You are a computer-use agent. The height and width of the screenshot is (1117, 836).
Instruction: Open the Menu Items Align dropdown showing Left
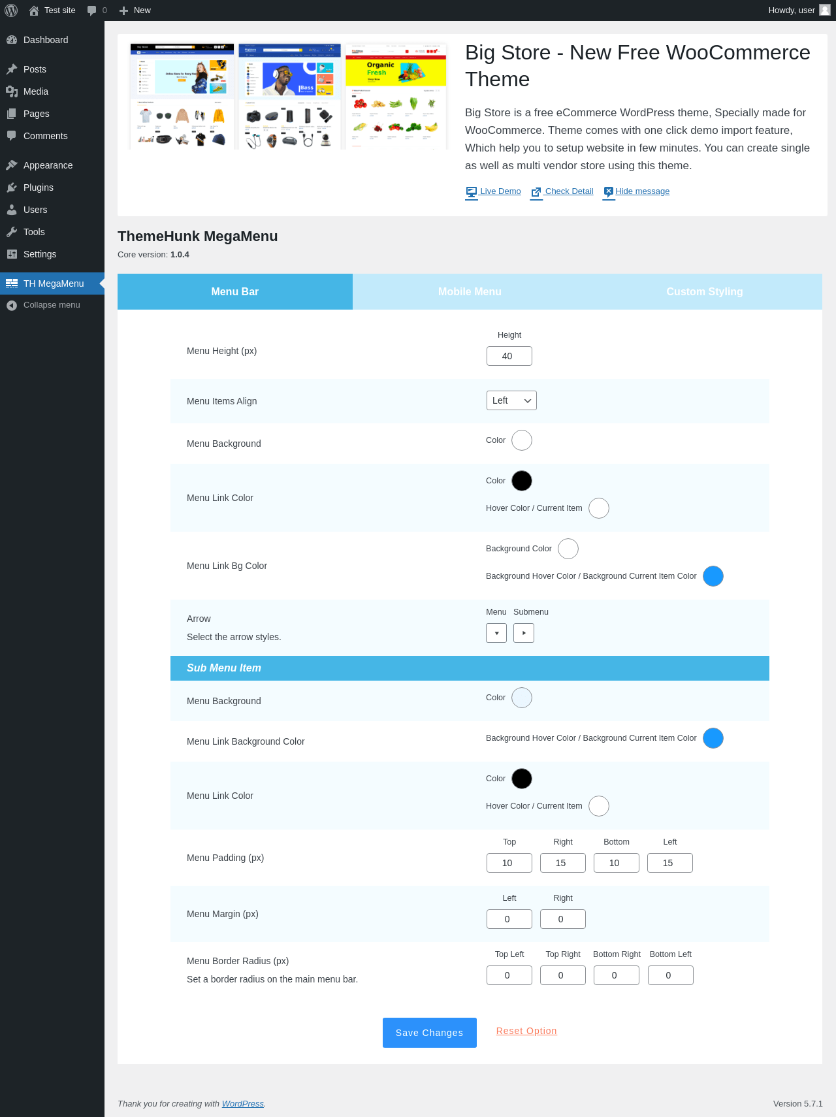pos(511,400)
